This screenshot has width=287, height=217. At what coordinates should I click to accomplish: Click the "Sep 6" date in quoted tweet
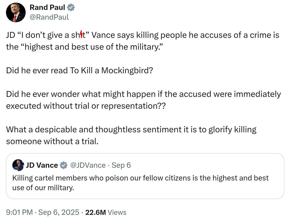pos(121,165)
